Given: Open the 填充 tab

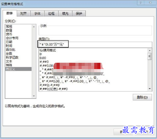Looking at the screenshot, I should [x=65, y=13].
